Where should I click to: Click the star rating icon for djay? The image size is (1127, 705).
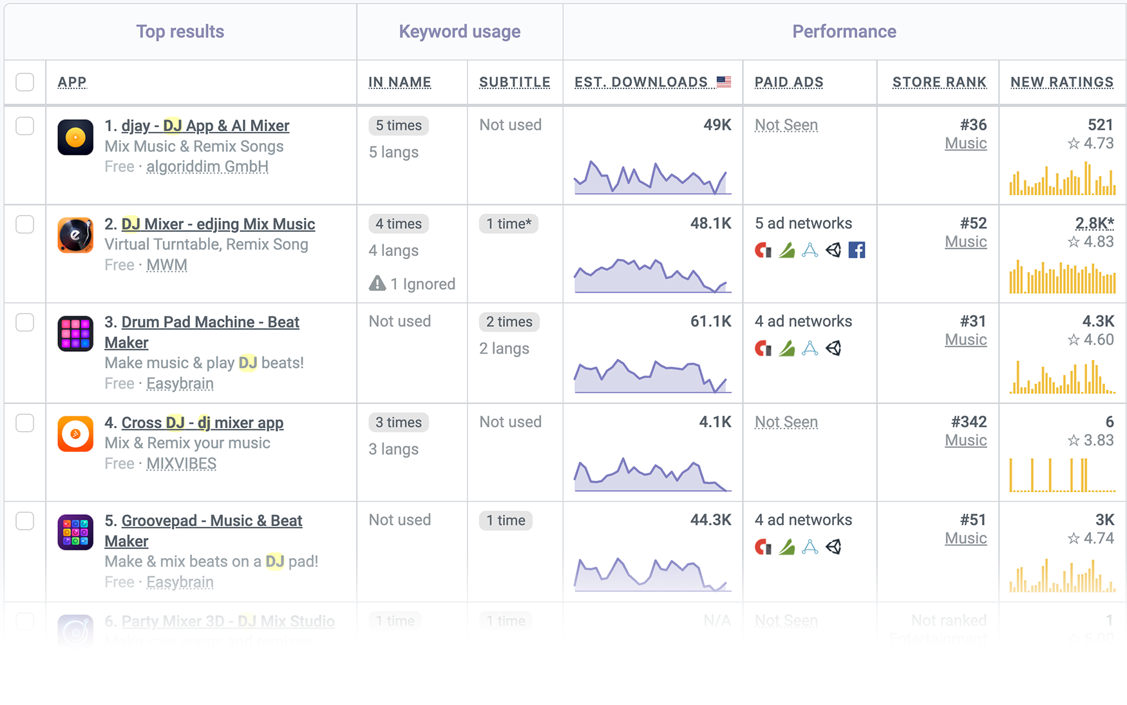point(1073,144)
